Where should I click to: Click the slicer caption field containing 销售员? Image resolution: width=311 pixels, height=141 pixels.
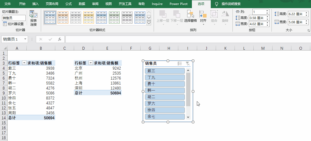pyautogui.click(x=14, y=18)
